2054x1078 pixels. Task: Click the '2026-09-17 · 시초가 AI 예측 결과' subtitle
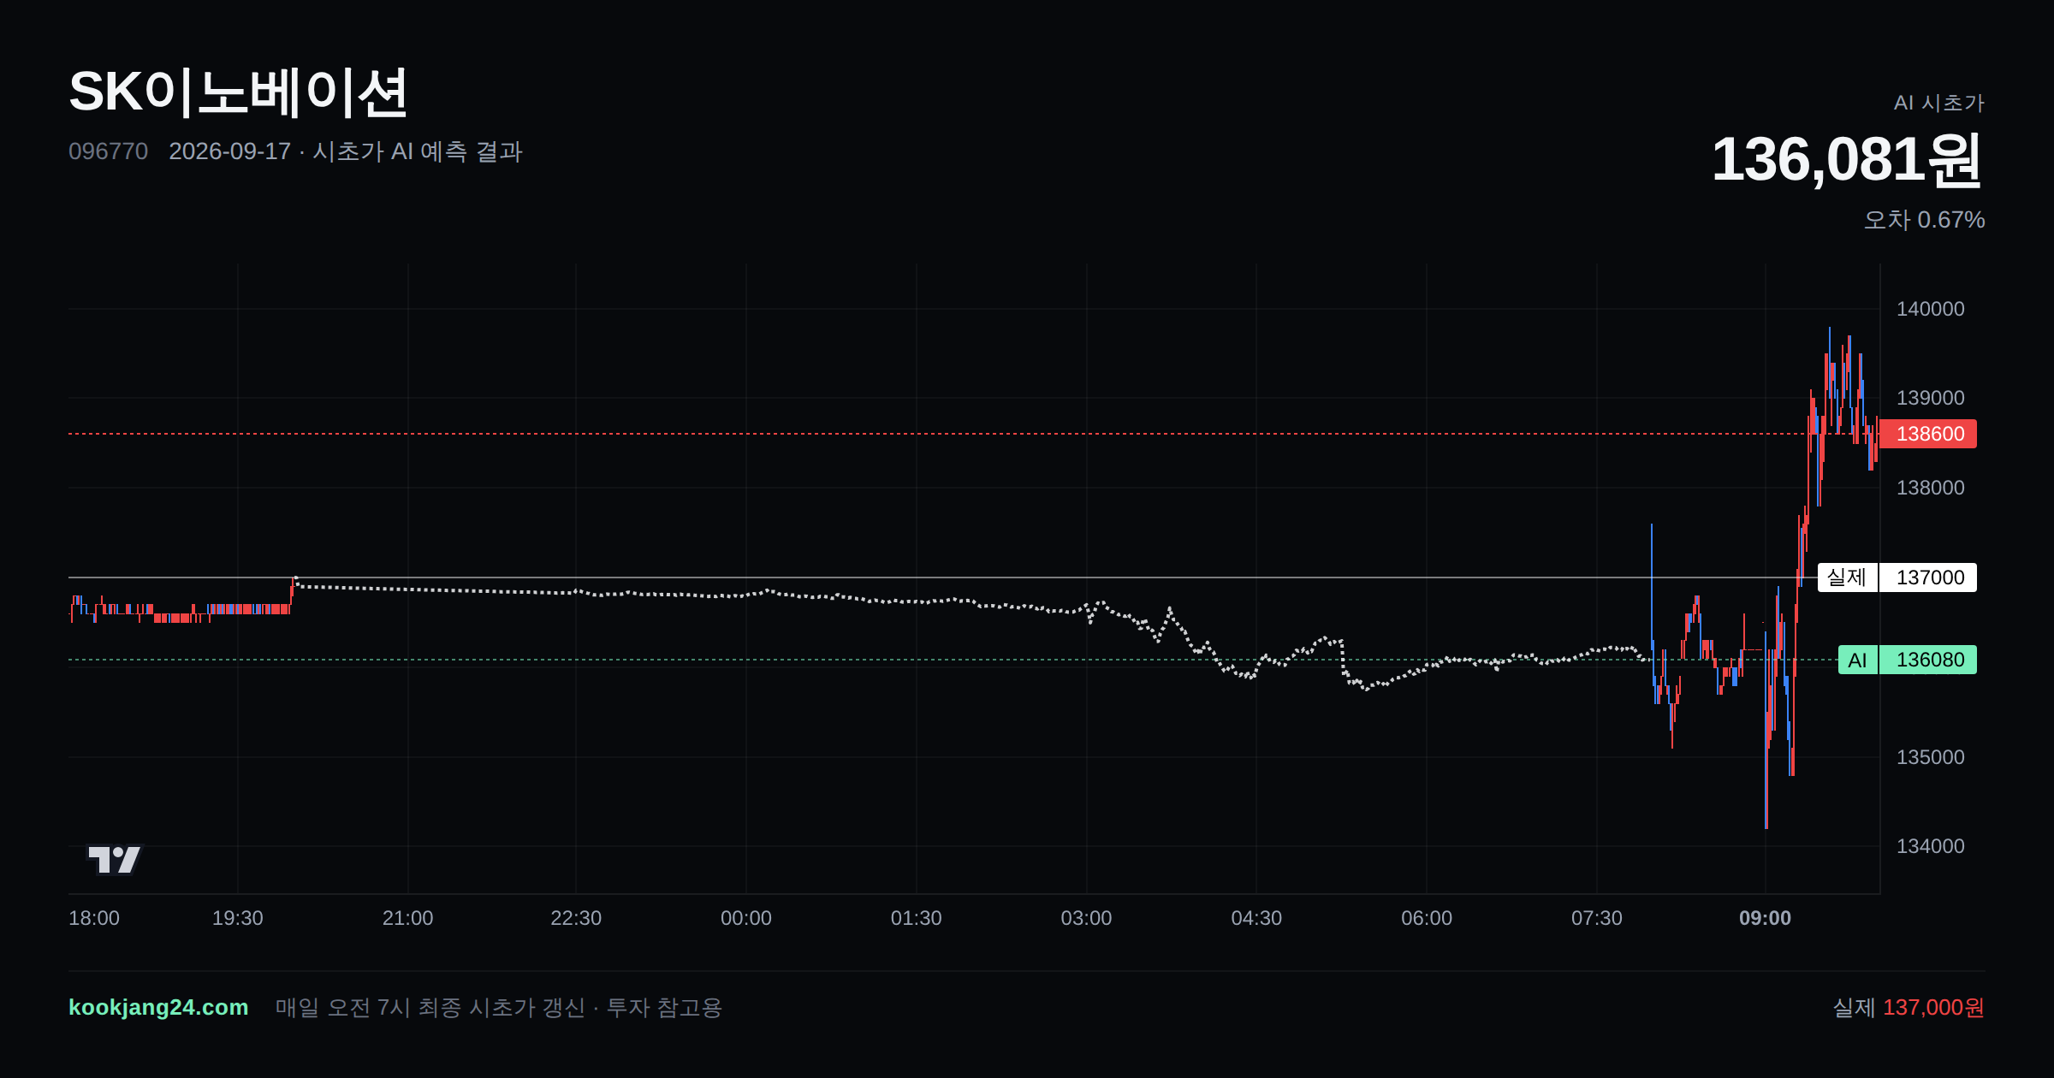point(346,151)
